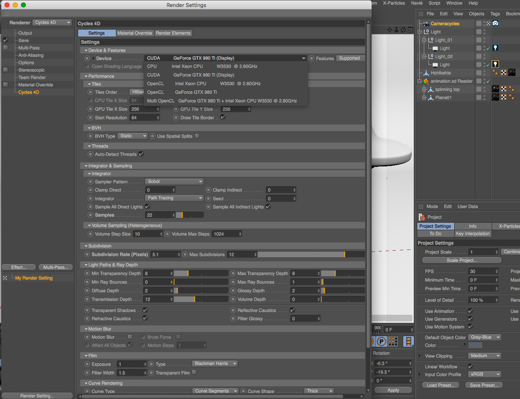
Task: Switch to the Material Override tab
Action: (135, 33)
